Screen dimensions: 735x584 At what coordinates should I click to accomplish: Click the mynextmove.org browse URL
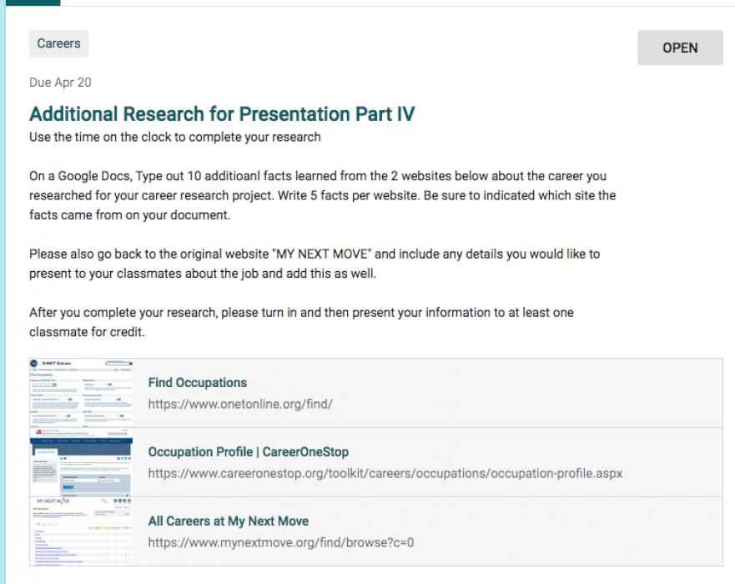tap(281, 542)
